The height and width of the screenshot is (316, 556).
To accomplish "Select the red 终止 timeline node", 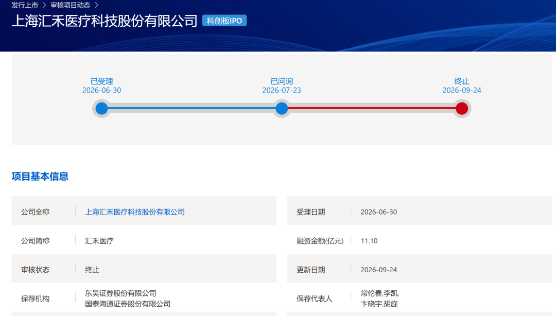I will point(462,109).
